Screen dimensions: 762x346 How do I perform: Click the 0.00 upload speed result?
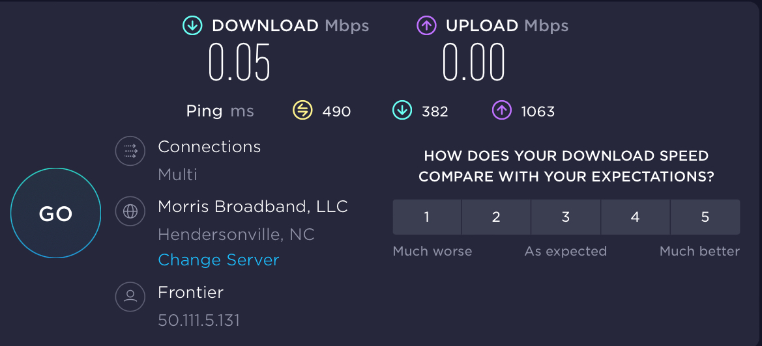(x=474, y=62)
